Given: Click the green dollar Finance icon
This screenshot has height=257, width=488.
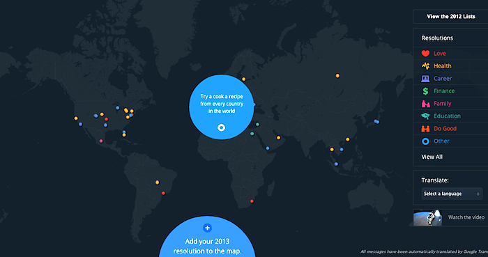Looking at the screenshot, I should 425,91.
